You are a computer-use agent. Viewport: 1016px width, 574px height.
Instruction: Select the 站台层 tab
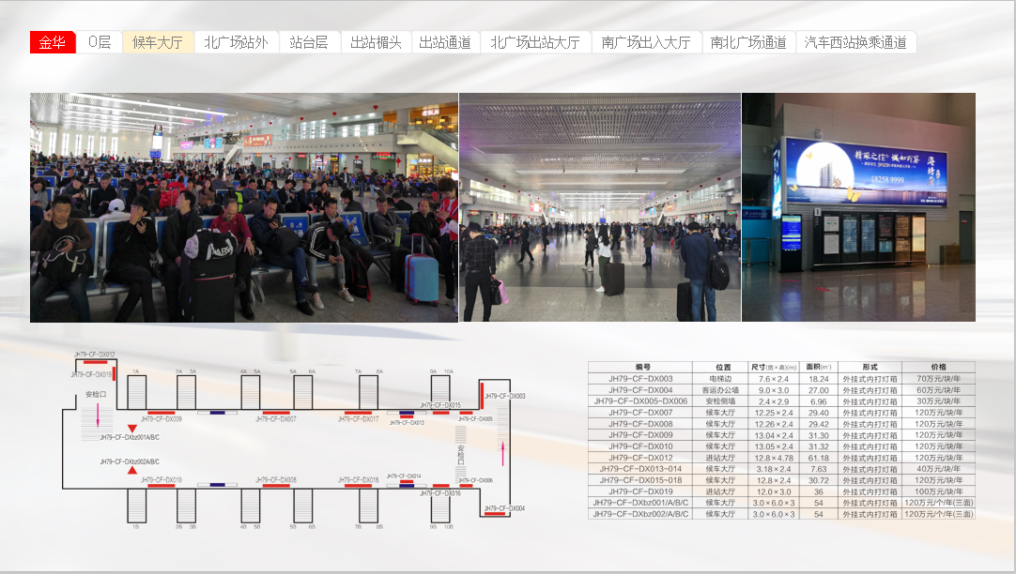tap(309, 43)
